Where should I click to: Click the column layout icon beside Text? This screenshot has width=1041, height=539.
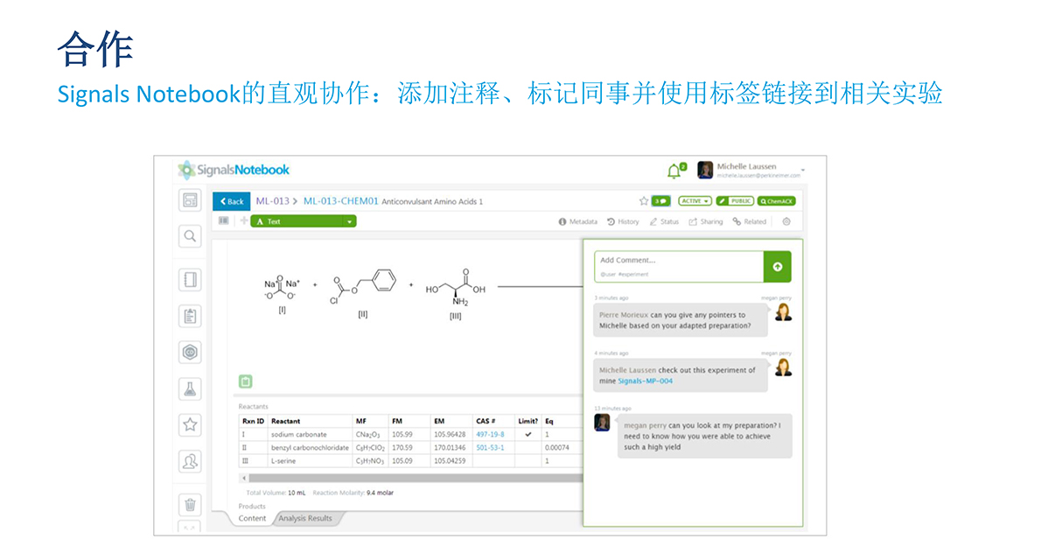(x=224, y=221)
